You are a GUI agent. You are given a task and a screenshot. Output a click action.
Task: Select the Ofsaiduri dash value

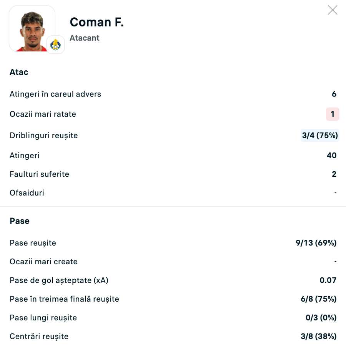pyautogui.click(x=335, y=192)
